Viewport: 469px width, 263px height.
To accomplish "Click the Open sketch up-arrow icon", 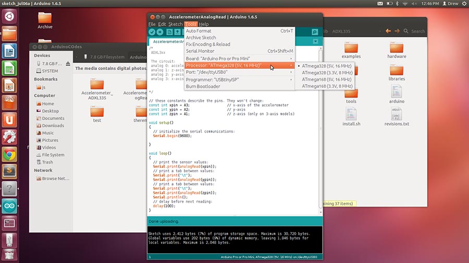I will [178, 32].
